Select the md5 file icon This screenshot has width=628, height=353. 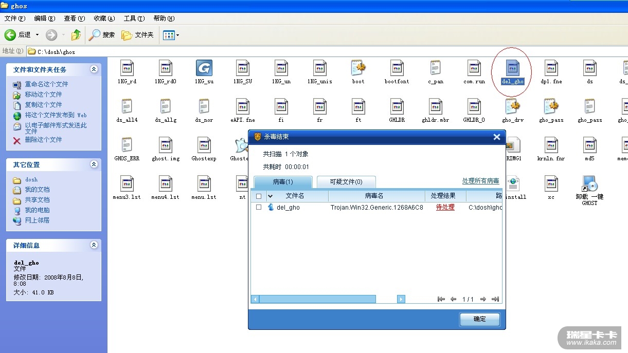click(x=590, y=145)
